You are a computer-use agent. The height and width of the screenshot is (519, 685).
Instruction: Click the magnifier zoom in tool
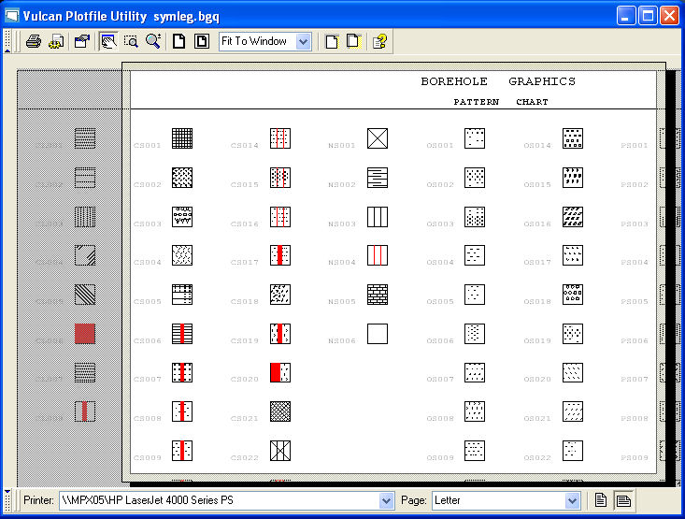coord(153,41)
